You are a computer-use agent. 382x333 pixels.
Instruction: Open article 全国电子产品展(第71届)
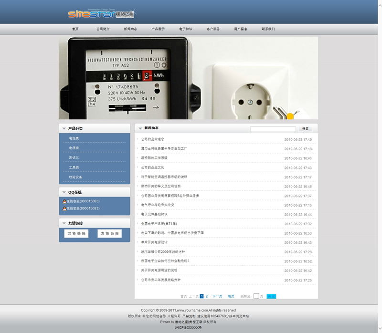159,224
